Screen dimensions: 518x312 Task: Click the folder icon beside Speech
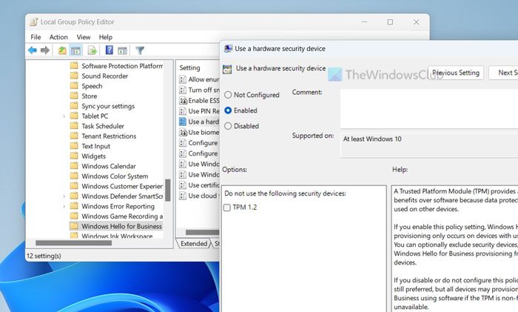[x=74, y=86]
